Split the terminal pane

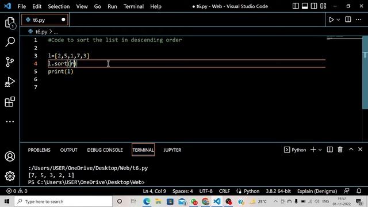click(x=329, y=149)
